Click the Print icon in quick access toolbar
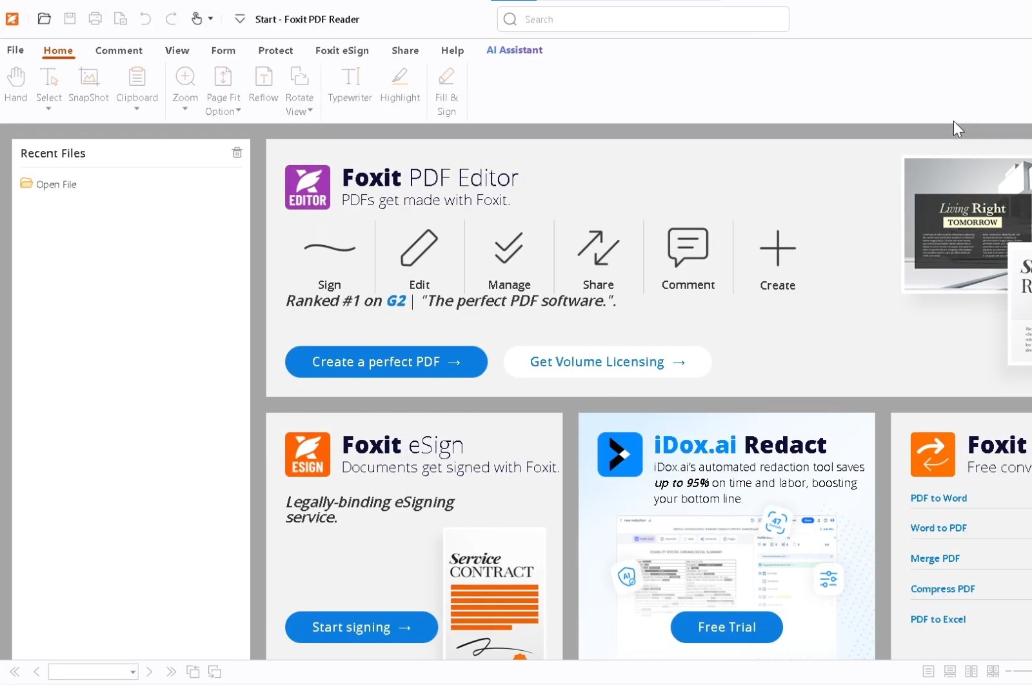Screen dimensions: 1032x685 click(95, 19)
